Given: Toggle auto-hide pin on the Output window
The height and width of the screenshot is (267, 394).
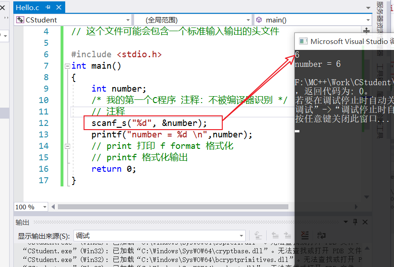Looking at the screenshot, I should click(x=355, y=222).
